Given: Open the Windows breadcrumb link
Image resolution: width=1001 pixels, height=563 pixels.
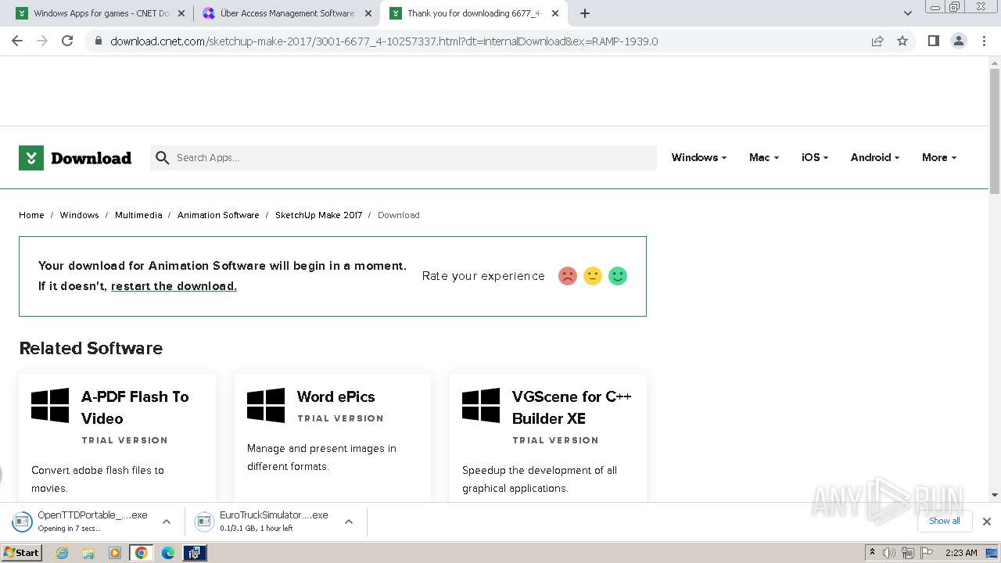Looking at the screenshot, I should (x=79, y=215).
